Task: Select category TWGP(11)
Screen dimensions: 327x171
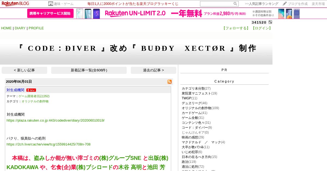Action: 189,98
